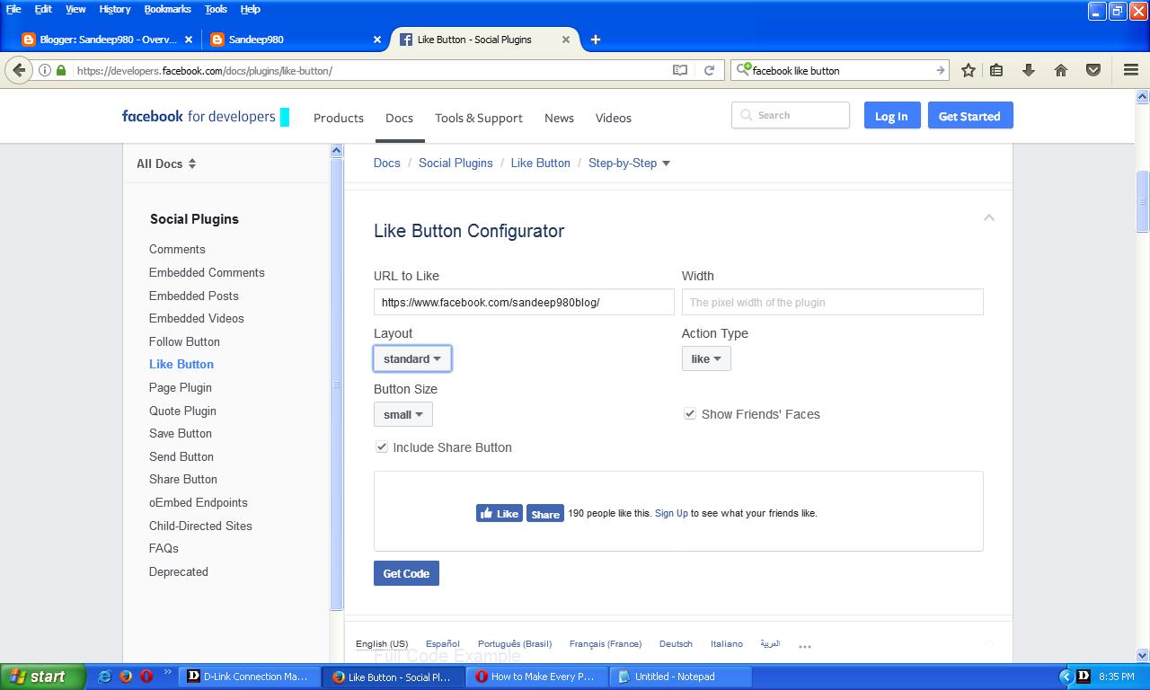Open the Tools menu
The image size is (1150, 690).
(x=216, y=9)
